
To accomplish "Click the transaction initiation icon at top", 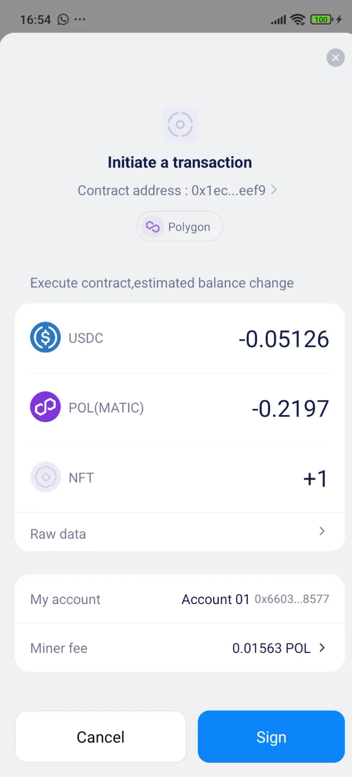I will coord(180,124).
